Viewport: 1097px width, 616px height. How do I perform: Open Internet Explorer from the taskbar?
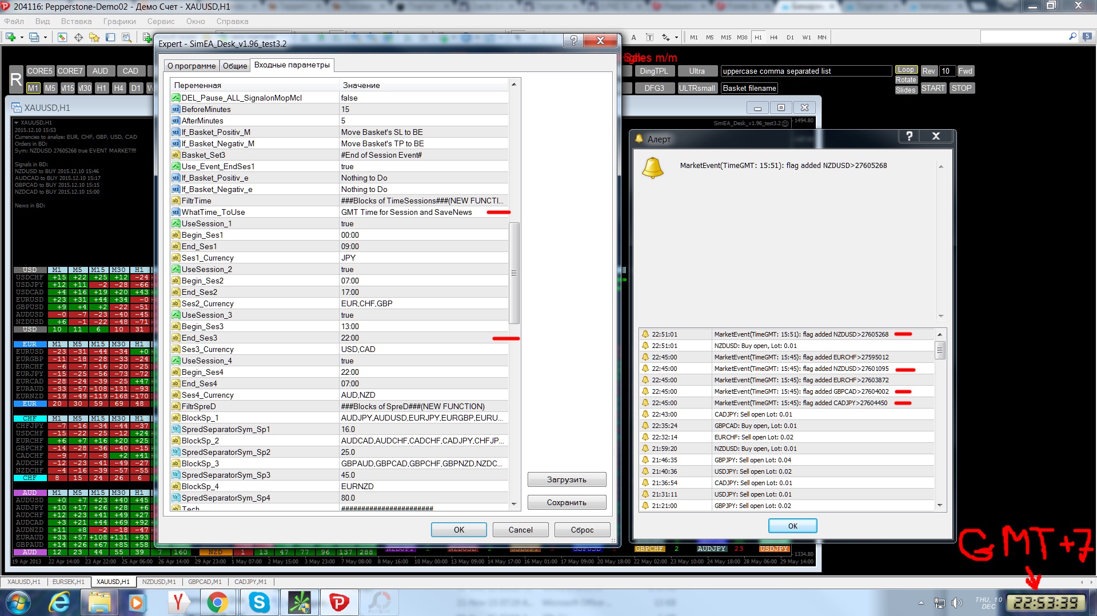(x=59, y=602)
